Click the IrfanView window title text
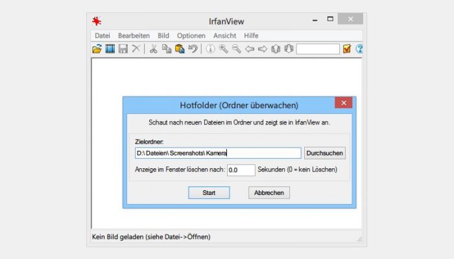454x259 pixels. pyautogui.click(x=226, y=21)
